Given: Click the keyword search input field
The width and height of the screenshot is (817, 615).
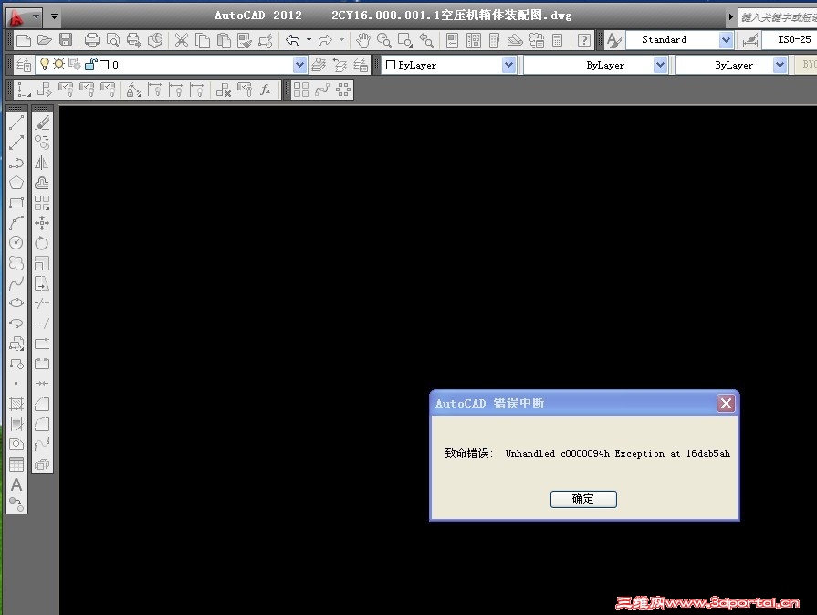Looking at the screenshot, I should click(778, 17).
